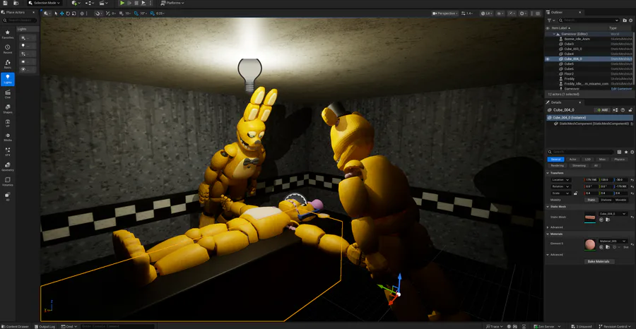636x329 pixels.
Task: Toggle the Scale lock ratio icon
Action: [575, 193]
